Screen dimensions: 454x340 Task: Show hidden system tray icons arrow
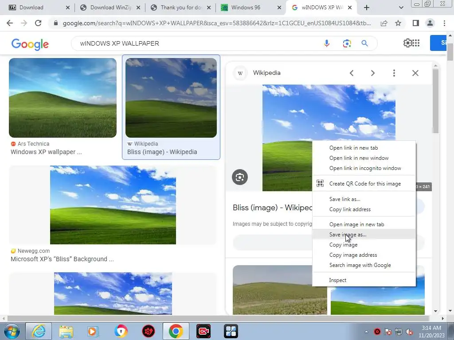[x=366, y=332]
